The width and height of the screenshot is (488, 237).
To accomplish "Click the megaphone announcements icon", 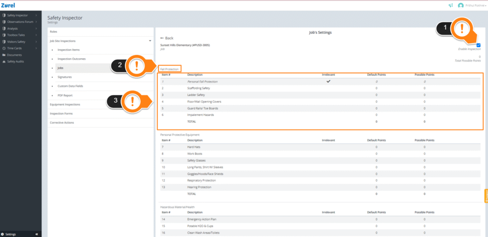I will [x=451, y=5].
